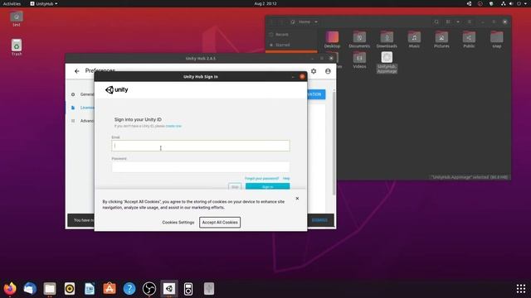
Task: Open system power menu in top bar
Action: tap(519, 3)
